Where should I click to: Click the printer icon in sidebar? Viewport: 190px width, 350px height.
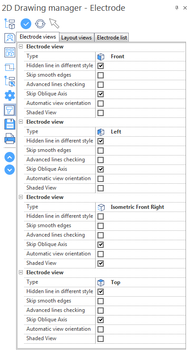[10, 138]
